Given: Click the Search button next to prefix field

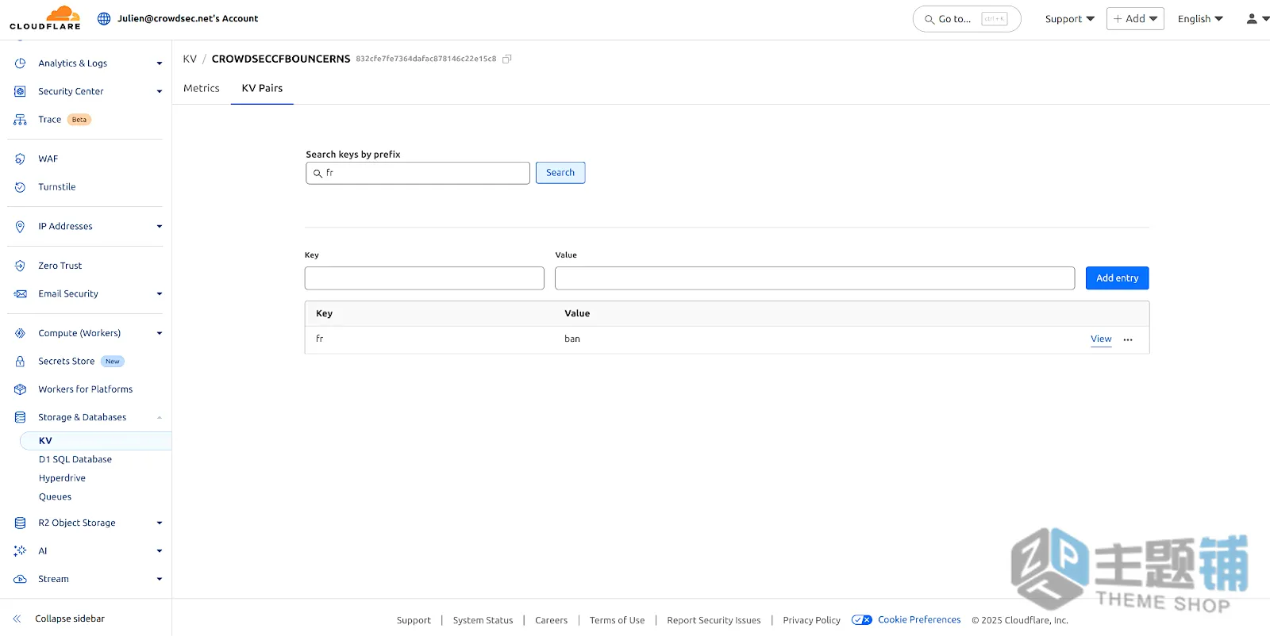Looking at the screenshot, I should pyautogui.click(x=560, y=173).
